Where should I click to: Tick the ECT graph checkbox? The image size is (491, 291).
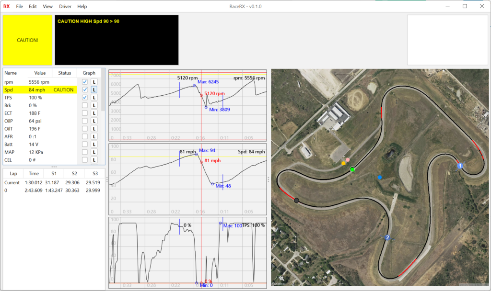[84, 113]
